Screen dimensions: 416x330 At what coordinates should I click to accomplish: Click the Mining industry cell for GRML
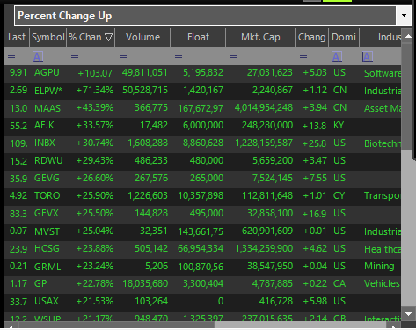[379, 267]
